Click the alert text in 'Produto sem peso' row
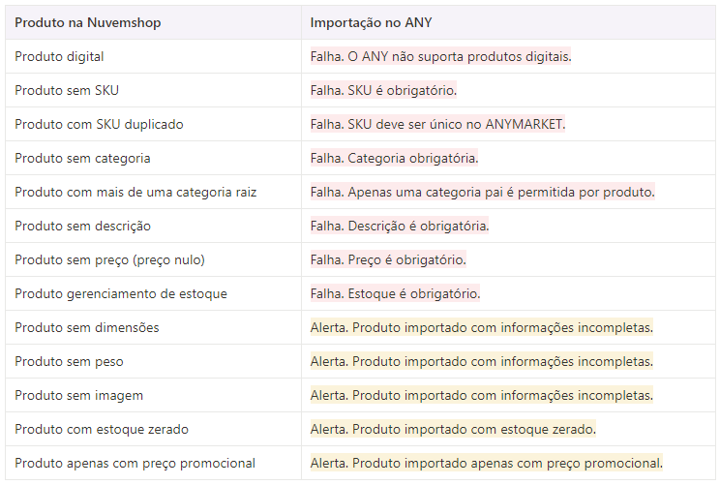Image resolution: width=720 pixels, height=485 pixels. 482,362
